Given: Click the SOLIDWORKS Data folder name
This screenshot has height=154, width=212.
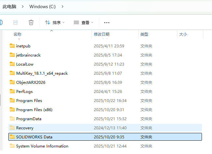Looking at the screenshot, I should 34,137.
